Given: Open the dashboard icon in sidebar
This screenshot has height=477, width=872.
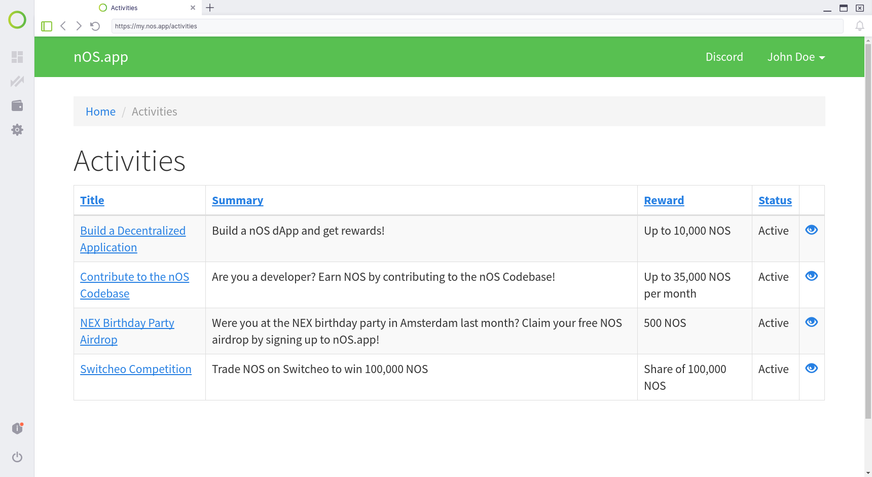Looking at the screenshot, I should pyautogui.click(x=17, y=57).
